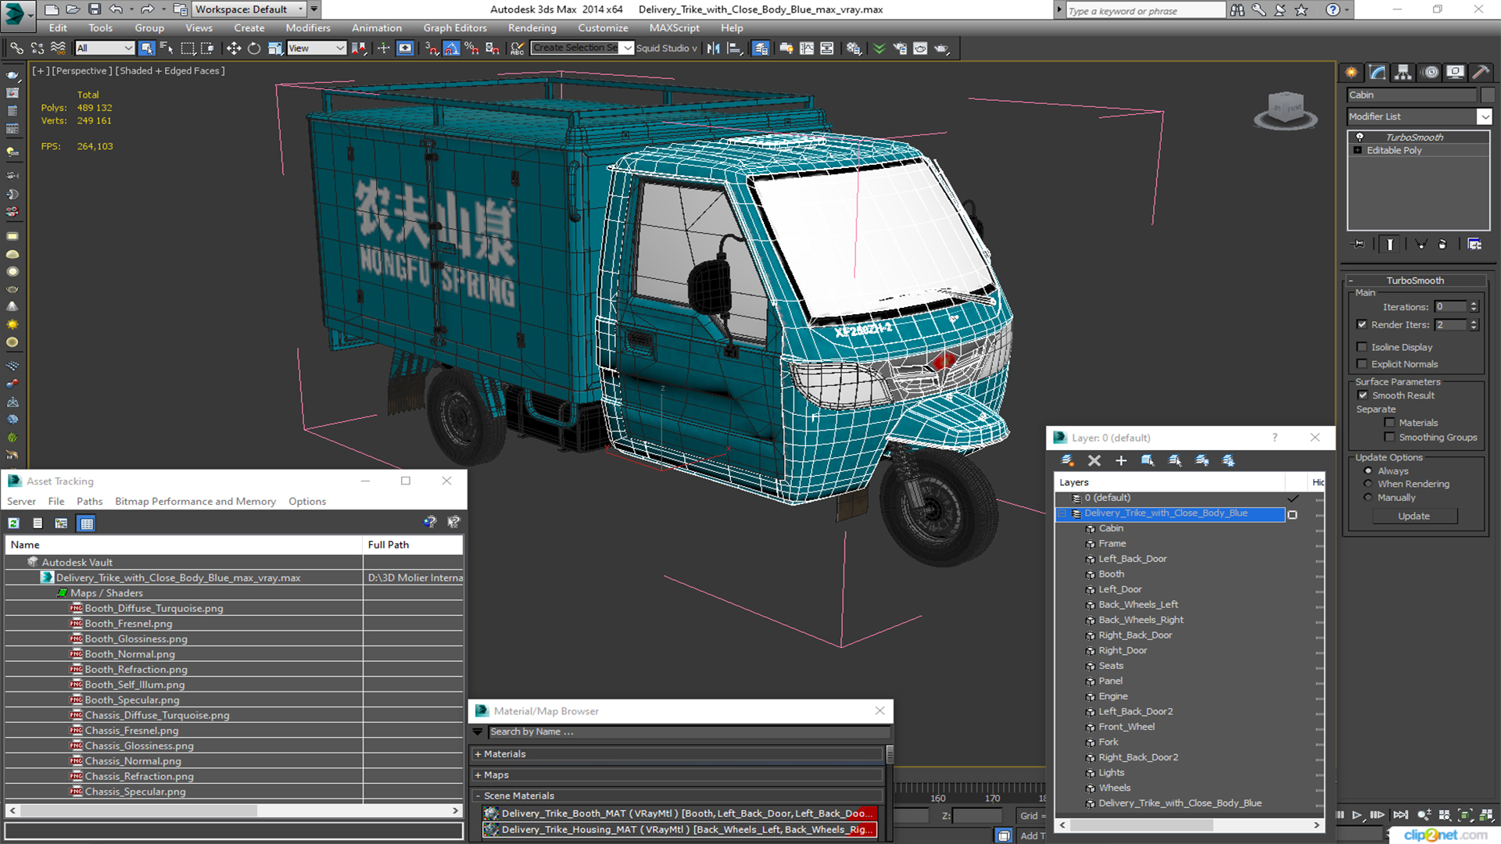Open Paths menu in Asset Tracking
This screenshot has width=1501, height=844.
pyautogui.click(x=89, y=502)
